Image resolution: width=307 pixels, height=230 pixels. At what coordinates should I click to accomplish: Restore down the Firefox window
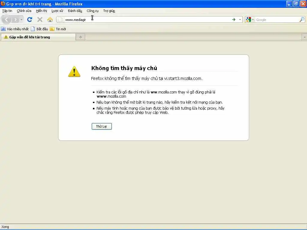point(296,4)
